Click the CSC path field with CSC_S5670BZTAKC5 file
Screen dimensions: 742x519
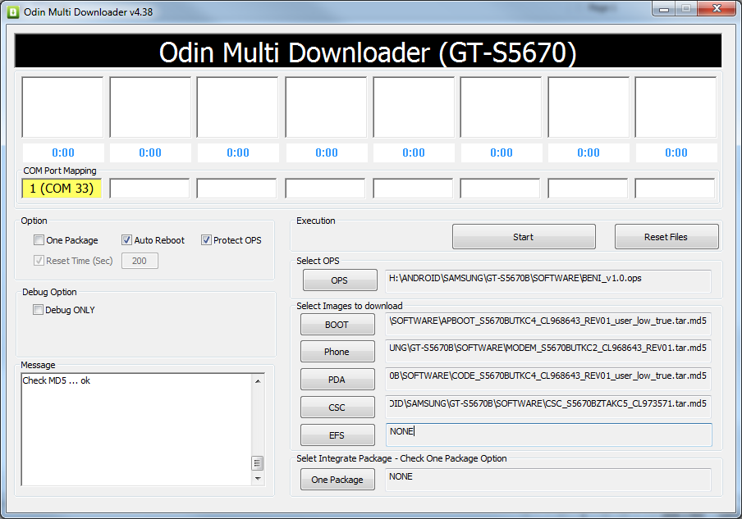point(548,407)
